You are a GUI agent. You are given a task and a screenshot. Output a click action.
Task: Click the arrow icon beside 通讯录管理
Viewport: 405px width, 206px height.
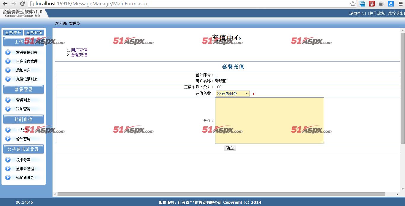click(x=8, y=169)
